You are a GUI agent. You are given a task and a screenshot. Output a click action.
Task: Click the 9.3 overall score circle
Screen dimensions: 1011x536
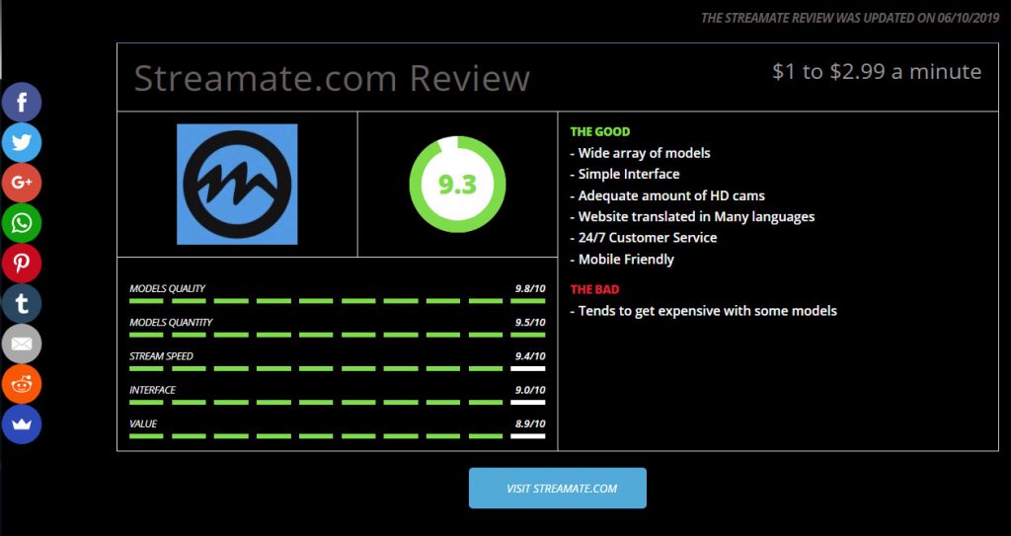pyautogui.click(x=457, y=185)
